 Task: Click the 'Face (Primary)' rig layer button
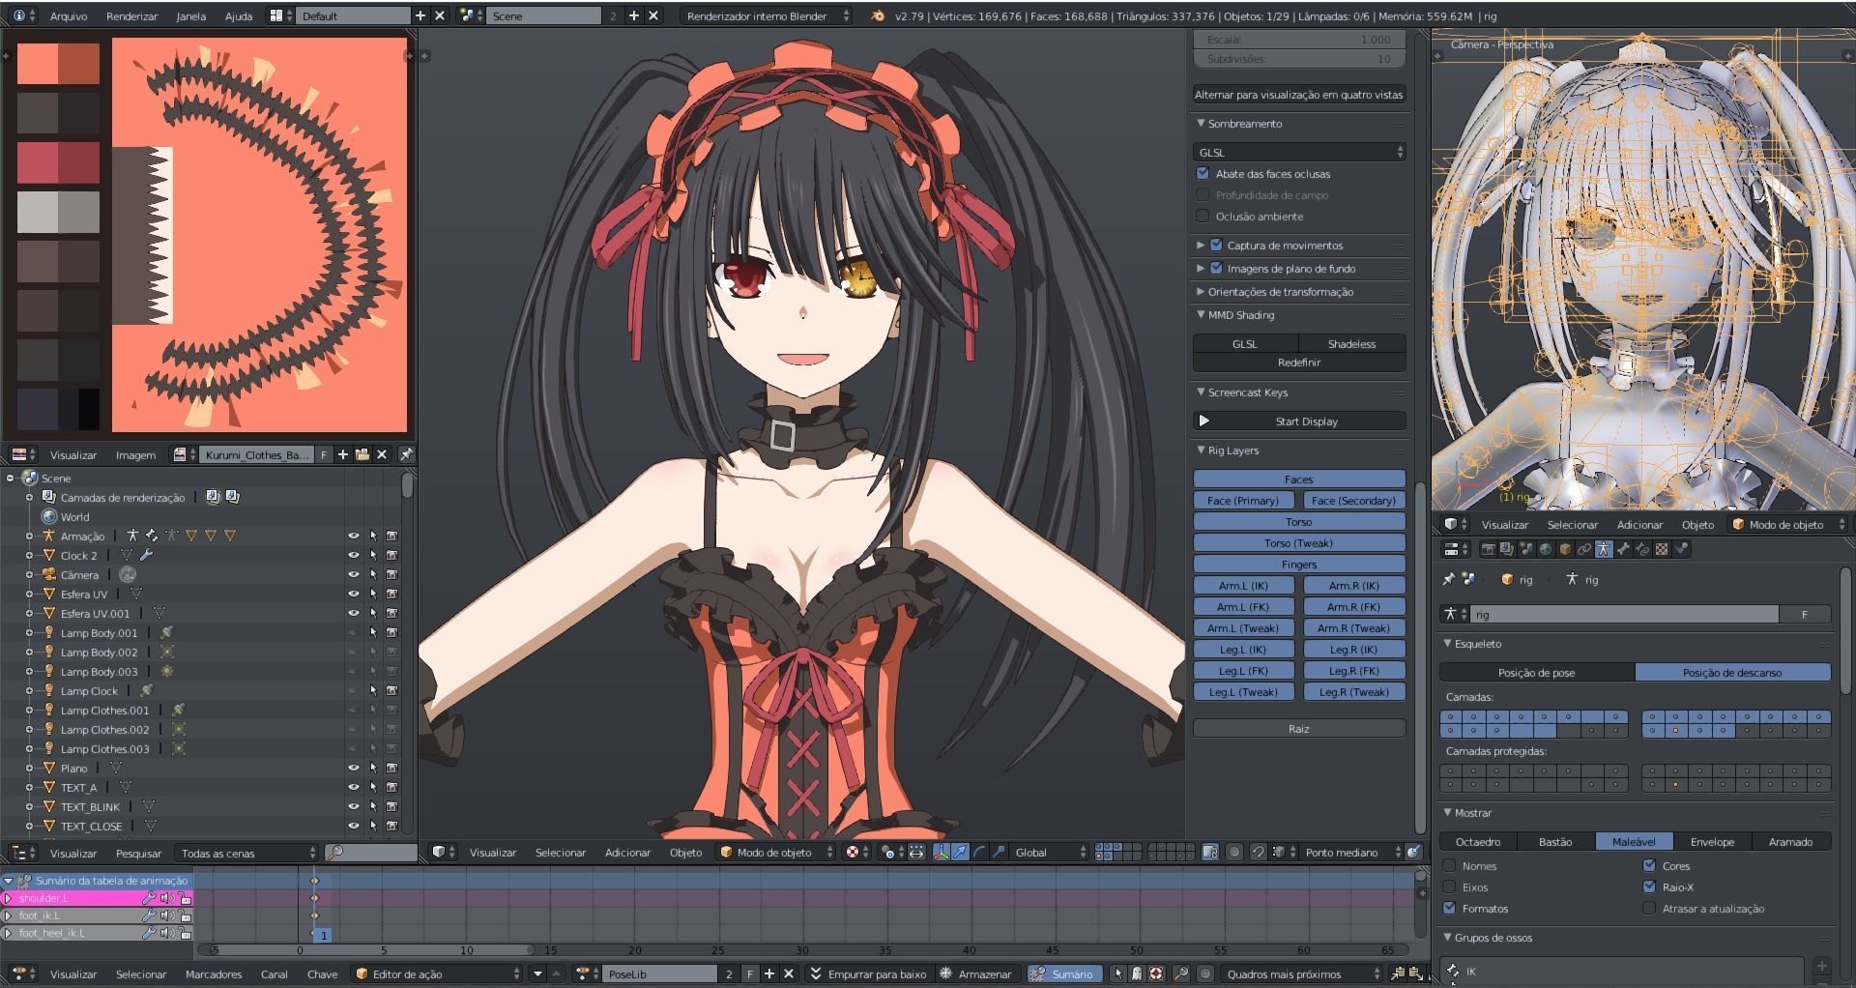(1243, 500)
